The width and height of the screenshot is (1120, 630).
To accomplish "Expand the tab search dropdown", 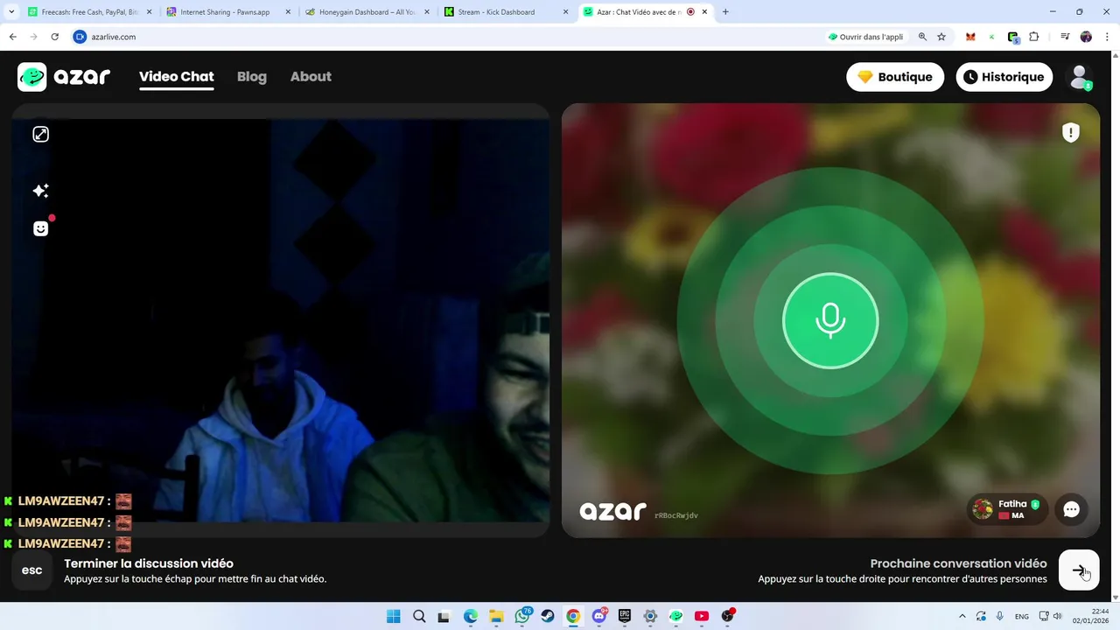I will (11, 12).
